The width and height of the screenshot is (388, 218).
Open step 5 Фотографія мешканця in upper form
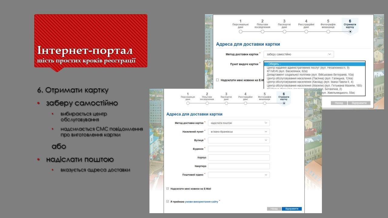tap(328, 26)
